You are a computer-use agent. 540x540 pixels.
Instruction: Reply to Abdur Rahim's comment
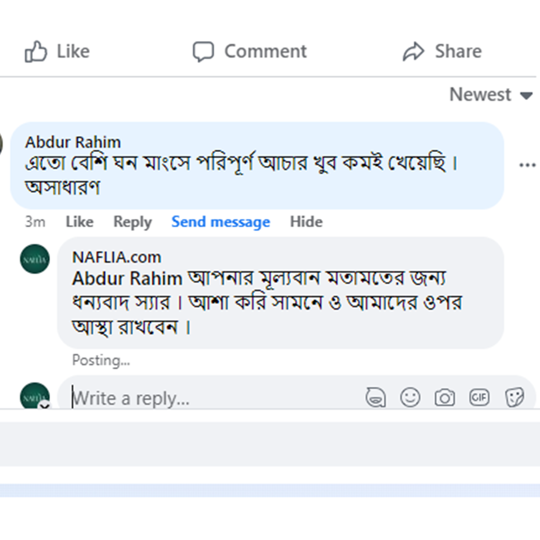(132, 222)
